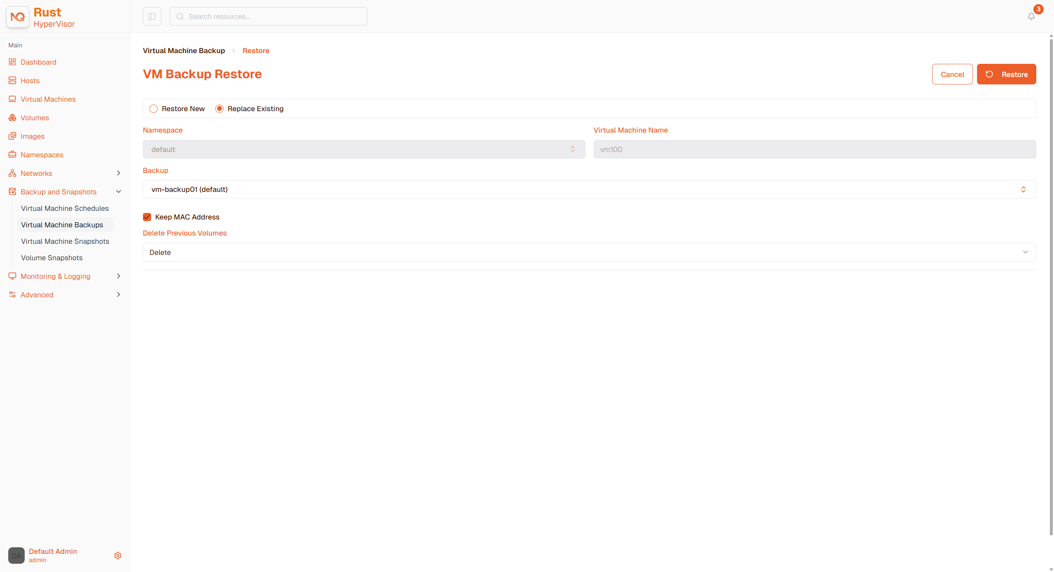The height and width of the screenshot is (572, 1054).
Task: Collapse the Backup and Snapshots chevron
Action: coord(119,191)
